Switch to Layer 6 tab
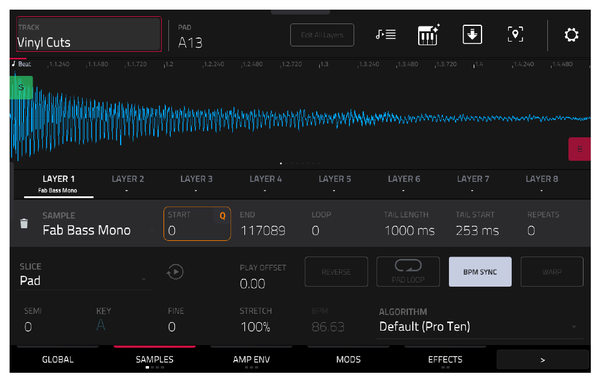 (404, 184)
